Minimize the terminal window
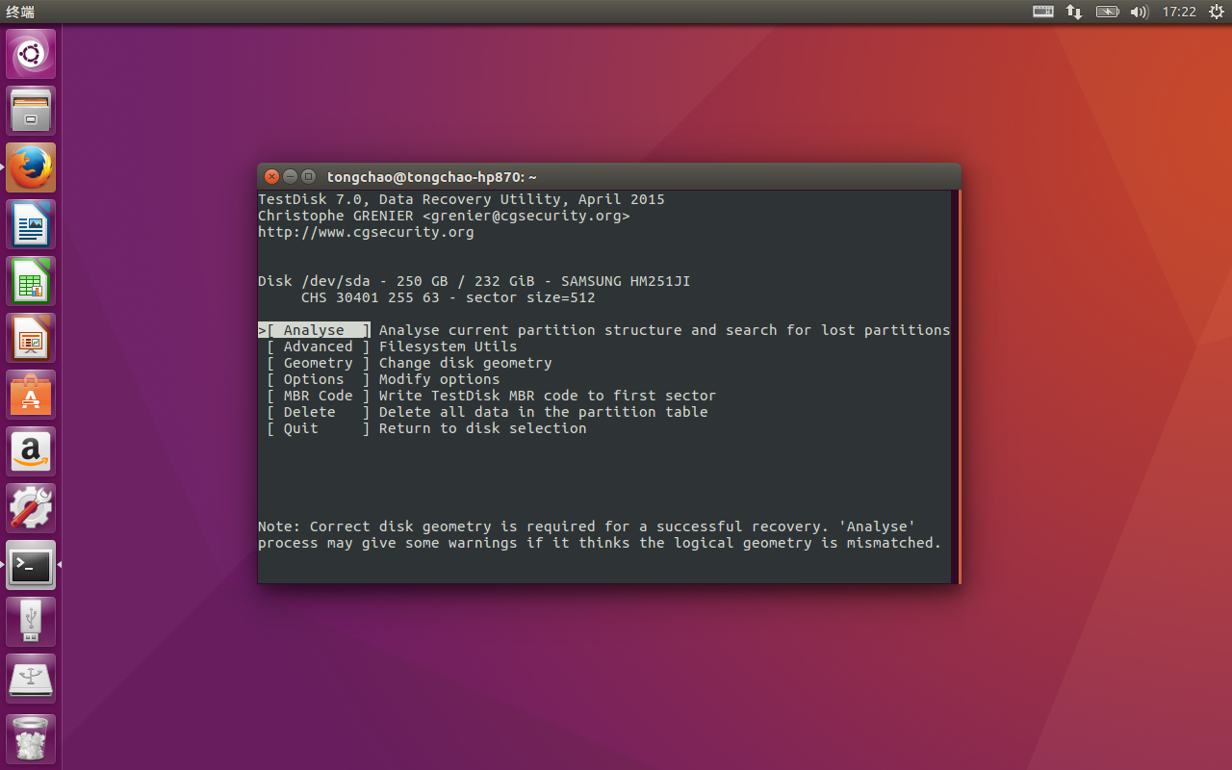 pyautogui.click(x=291, y=177)
